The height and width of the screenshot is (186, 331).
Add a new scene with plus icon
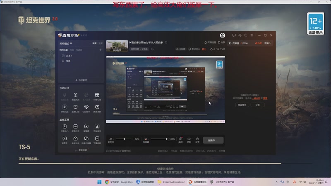(x=101, y=50)
